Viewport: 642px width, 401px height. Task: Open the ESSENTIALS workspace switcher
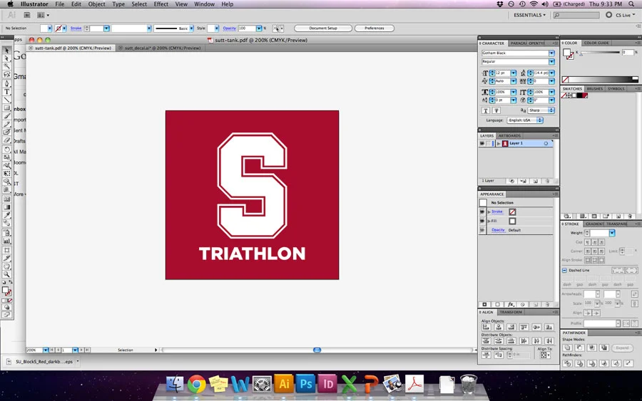pyautogui.click(x=529, y=15)
